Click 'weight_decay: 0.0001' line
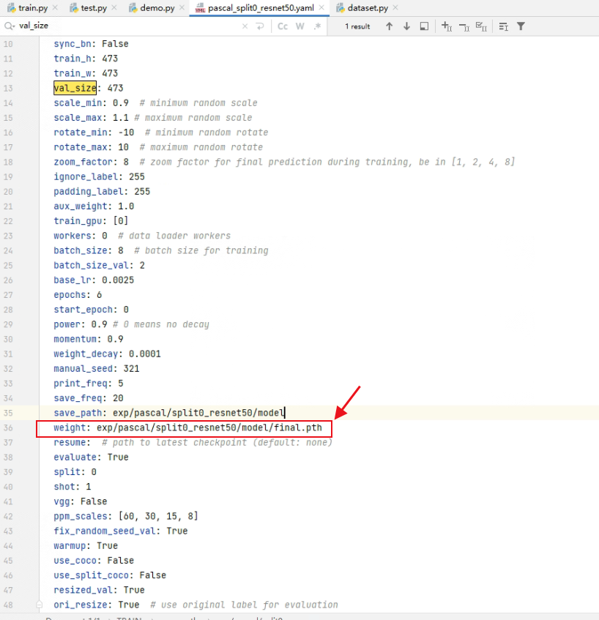 [107, 354]
